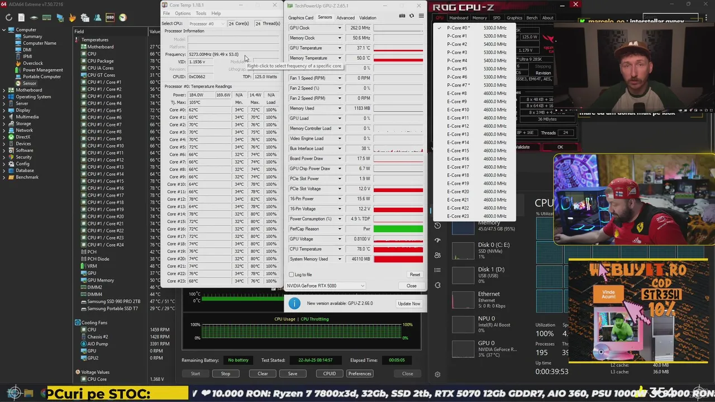Viewport: 715px width, 402px height.
Task: Click the CPU Usage graph label
Action: pyautogui.click(x=284, y=319)
